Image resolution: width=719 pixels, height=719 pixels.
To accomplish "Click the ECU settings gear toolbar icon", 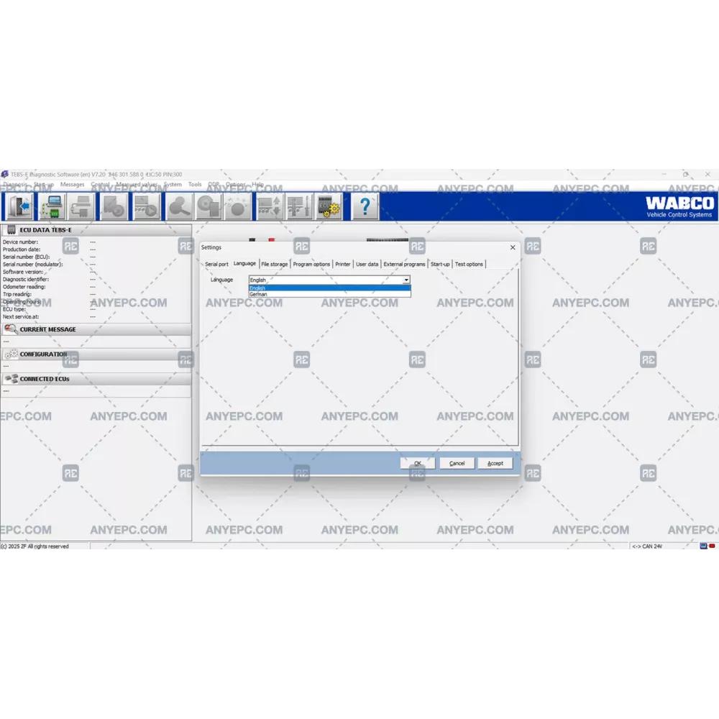I will tap(329, 207).
